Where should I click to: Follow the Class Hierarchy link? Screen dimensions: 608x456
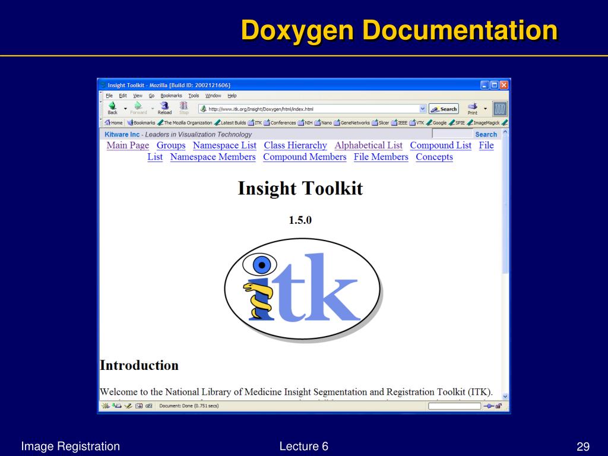click(296, 145)
